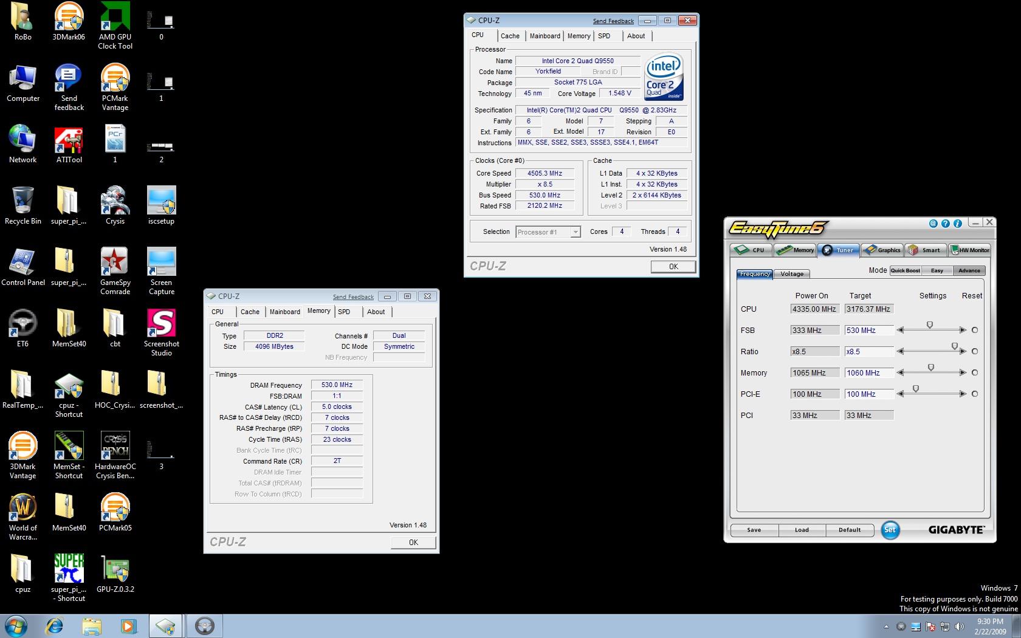
Task: Click EasyTune6 Load button
Action: click(x=802, y=530)
